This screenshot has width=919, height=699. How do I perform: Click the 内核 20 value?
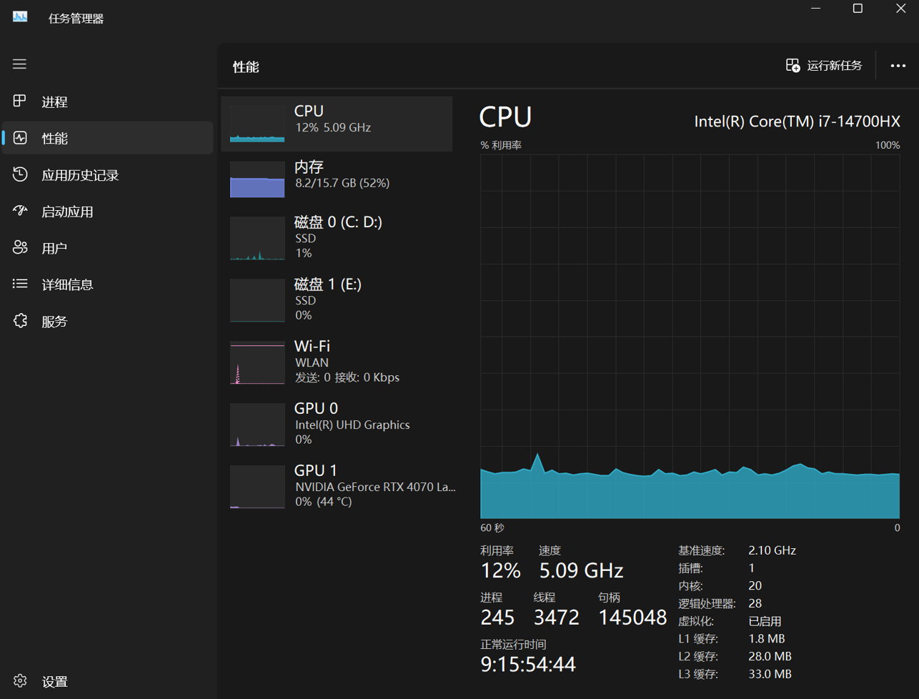coord(755,585)
